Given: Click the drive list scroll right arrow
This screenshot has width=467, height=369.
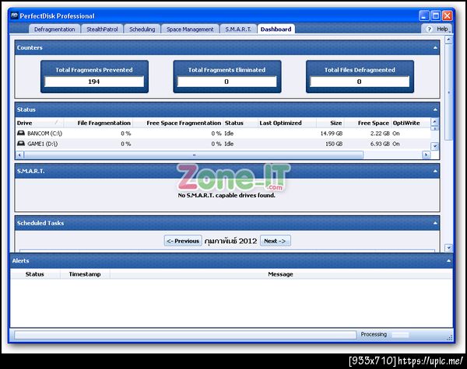Looking at the screenshot, I should click(x=427, y=155).
